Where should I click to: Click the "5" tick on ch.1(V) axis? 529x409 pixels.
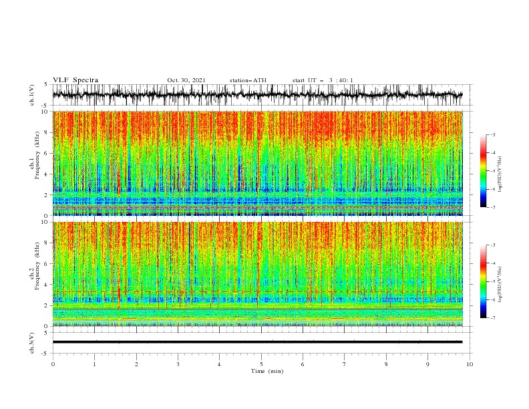pos(46,85)
